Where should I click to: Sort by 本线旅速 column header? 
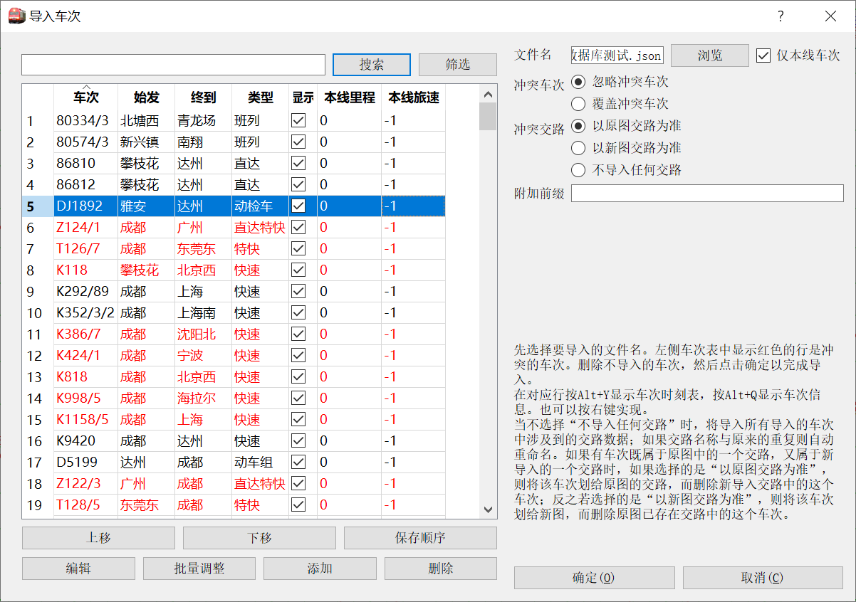tap(414, 97)
